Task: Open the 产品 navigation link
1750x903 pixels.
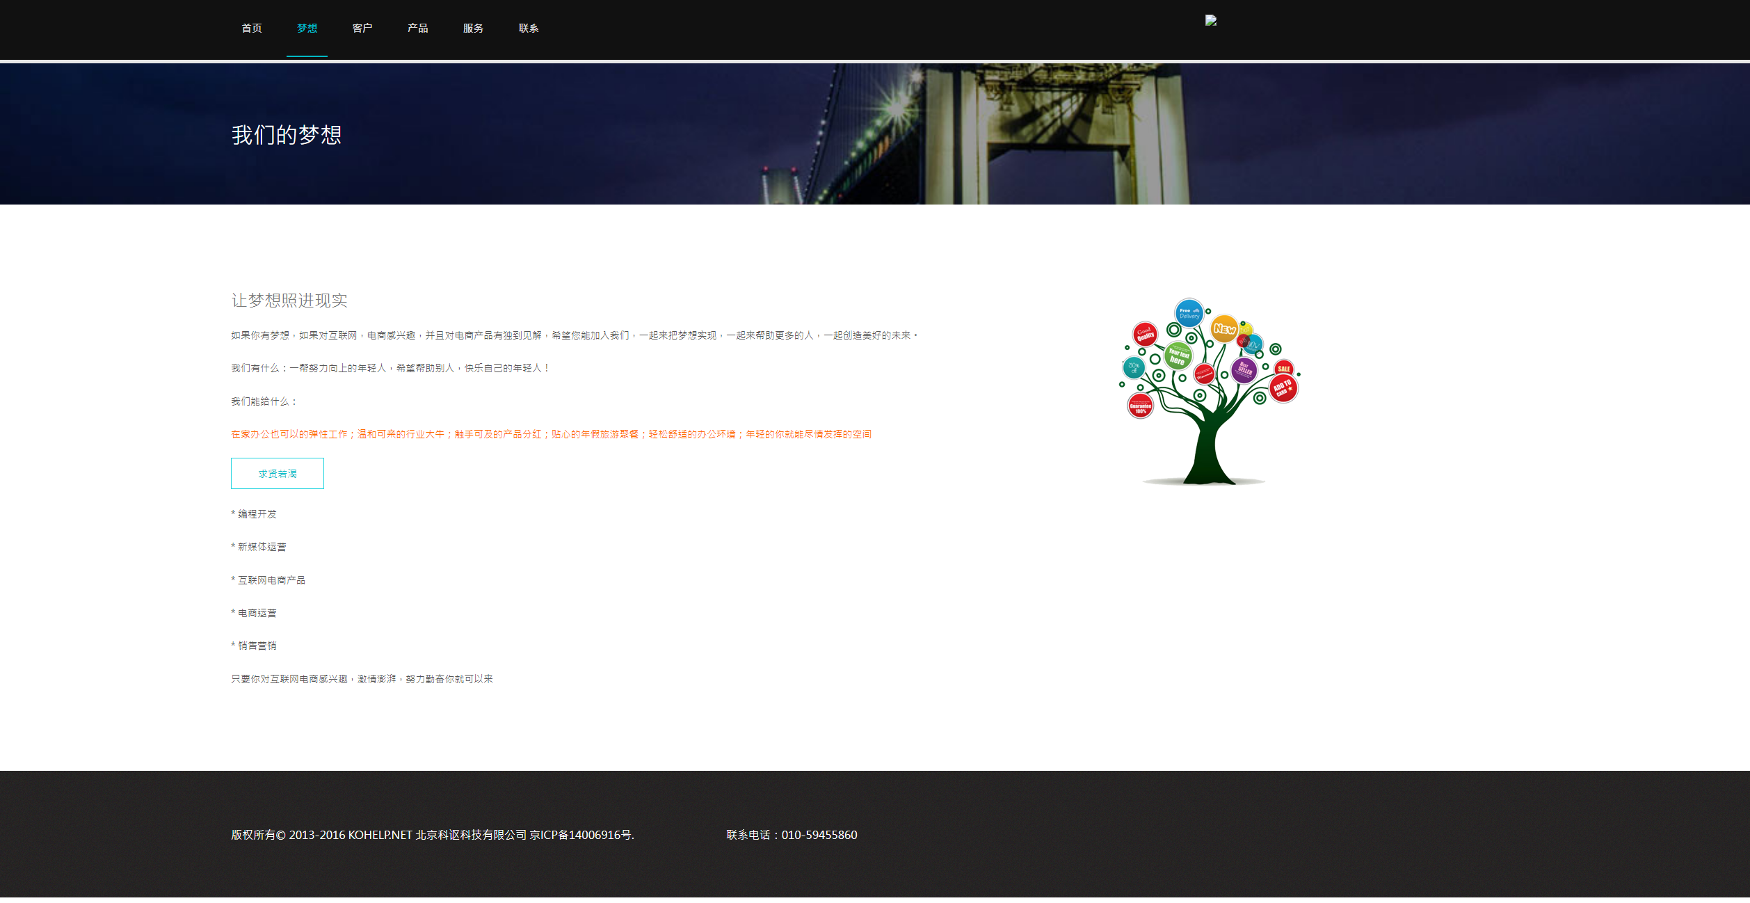Action: coord(418,29)
